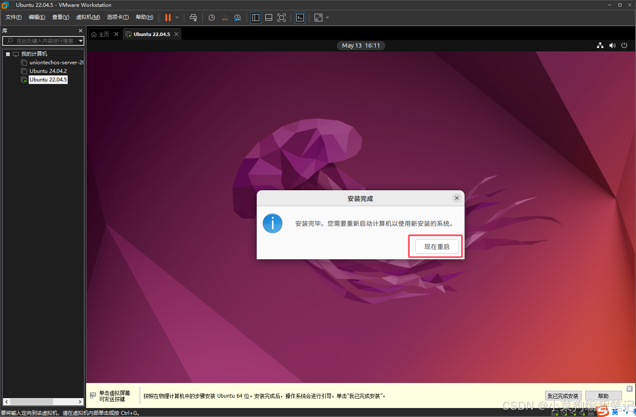
Task: Click the power icon in the Ubuntu top bar
Action: (624, 45)
